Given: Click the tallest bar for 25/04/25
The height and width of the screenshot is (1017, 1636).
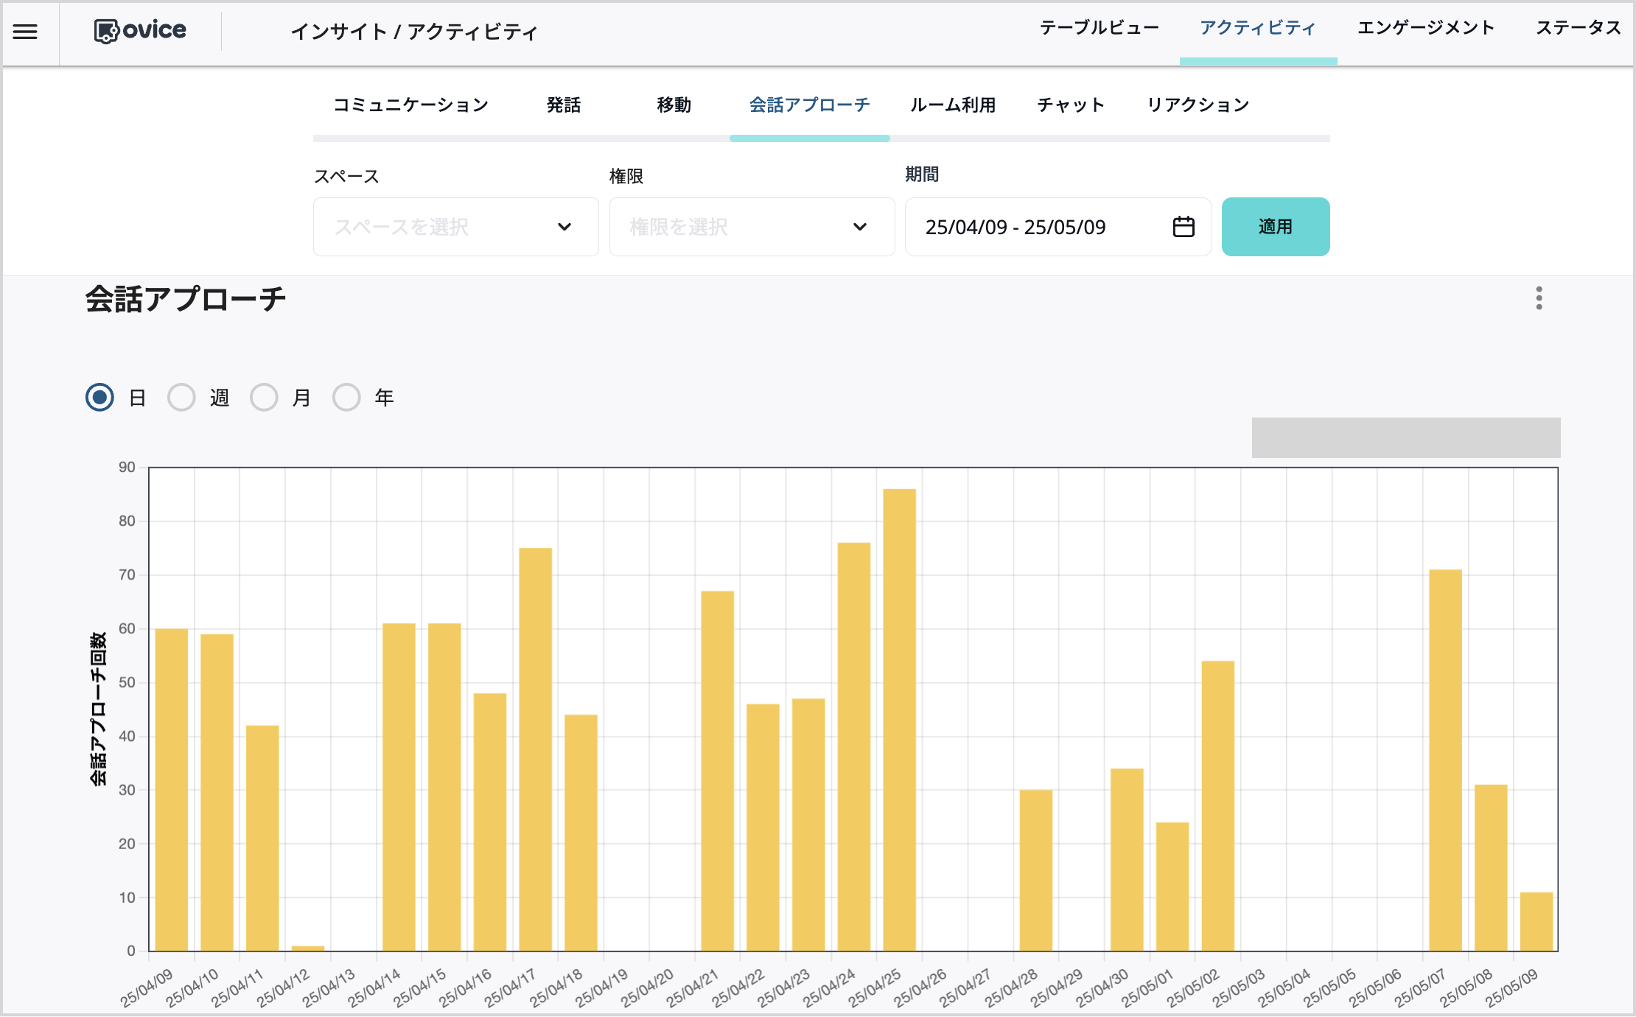Looking at the screenshot, I should click(899, 719).
